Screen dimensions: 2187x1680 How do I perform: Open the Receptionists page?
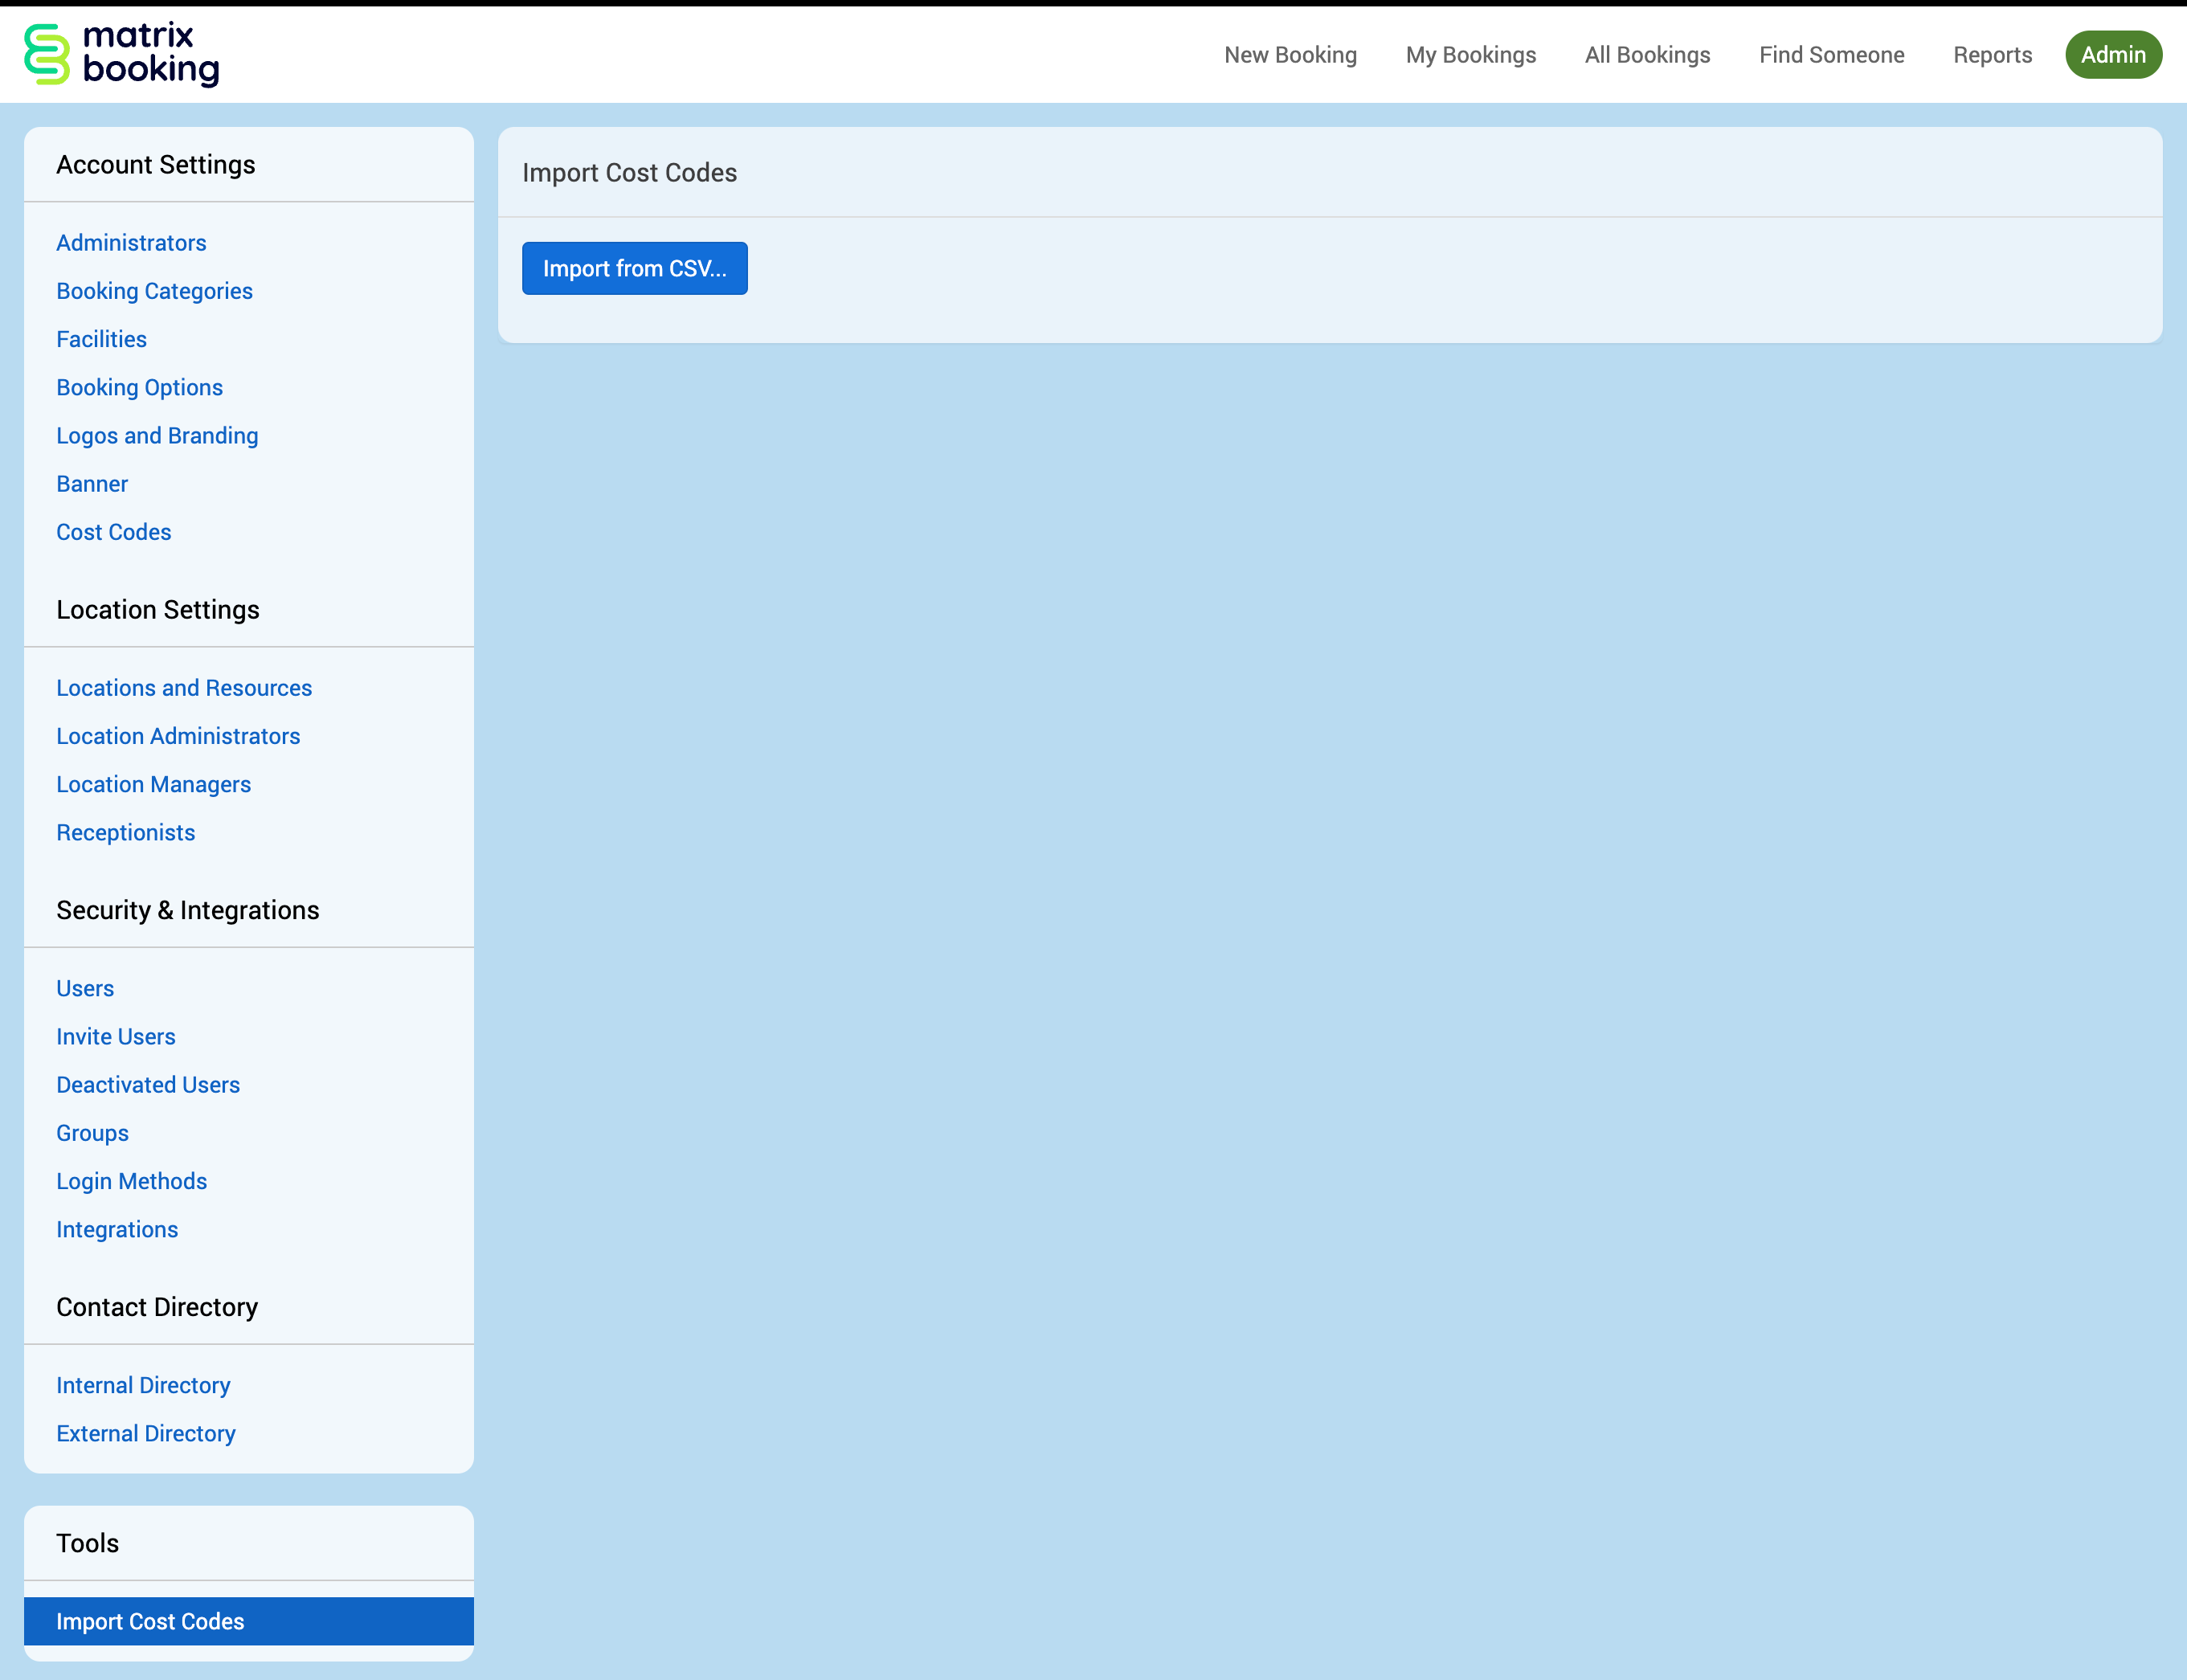point(125,833)
